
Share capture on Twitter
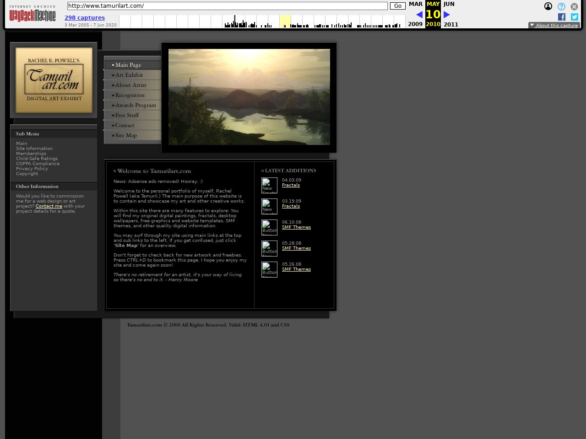click(x=575, y=17)
